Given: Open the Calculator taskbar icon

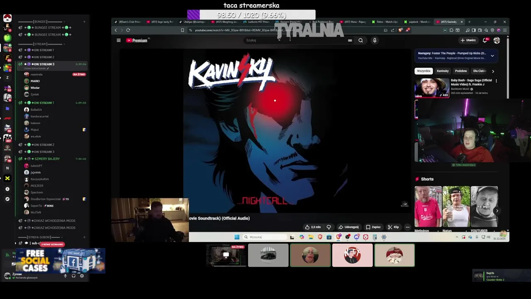Looking at the screenshot, I should pyautogui.click(x=375, y=237).
